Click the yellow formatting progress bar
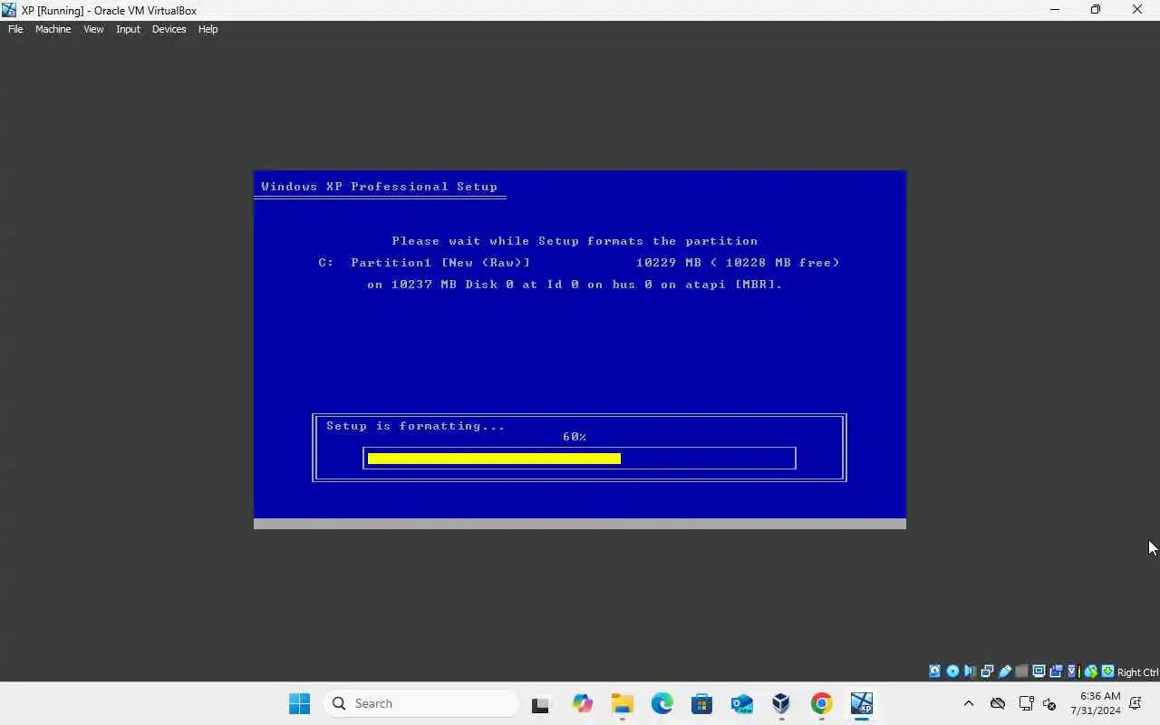The width and height of the screenshot is (1160, 725). (494, 459)
